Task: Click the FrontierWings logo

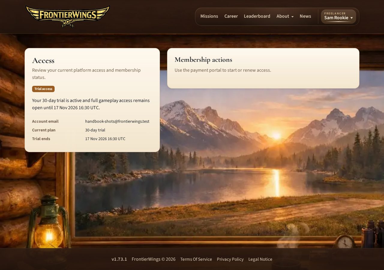Action: point(68,16)
